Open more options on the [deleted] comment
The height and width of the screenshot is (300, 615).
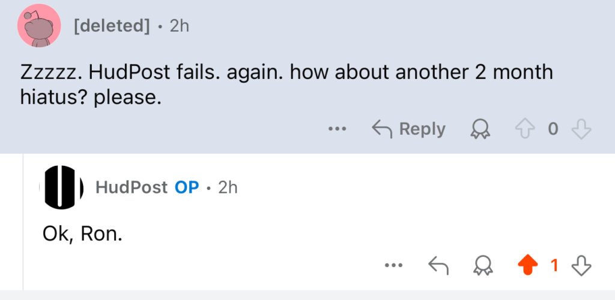pos(338,129)
